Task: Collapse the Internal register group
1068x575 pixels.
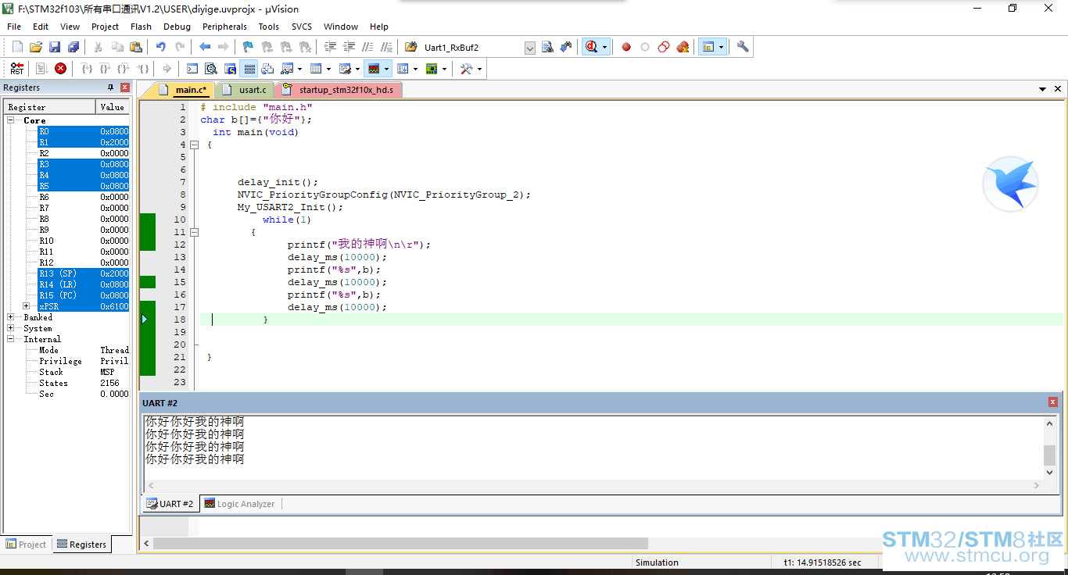Action: [11, 339]
